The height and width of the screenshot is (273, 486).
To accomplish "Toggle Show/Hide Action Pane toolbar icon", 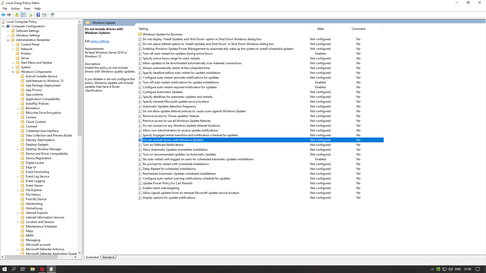I will click(x=44, y=15).
